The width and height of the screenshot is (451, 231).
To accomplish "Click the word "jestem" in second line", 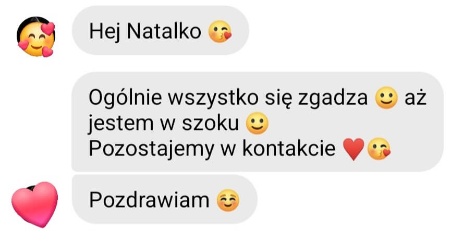I will (x=120, y=124).
